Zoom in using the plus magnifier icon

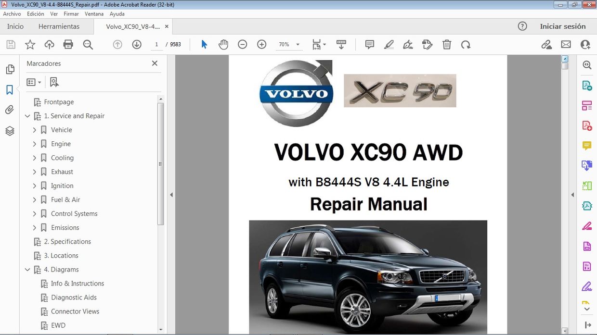pyautogui.click(x=261, y=44)
